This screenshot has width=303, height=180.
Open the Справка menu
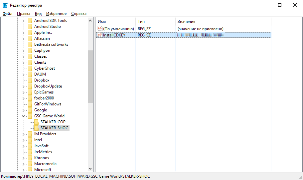[x=79, y=14]
